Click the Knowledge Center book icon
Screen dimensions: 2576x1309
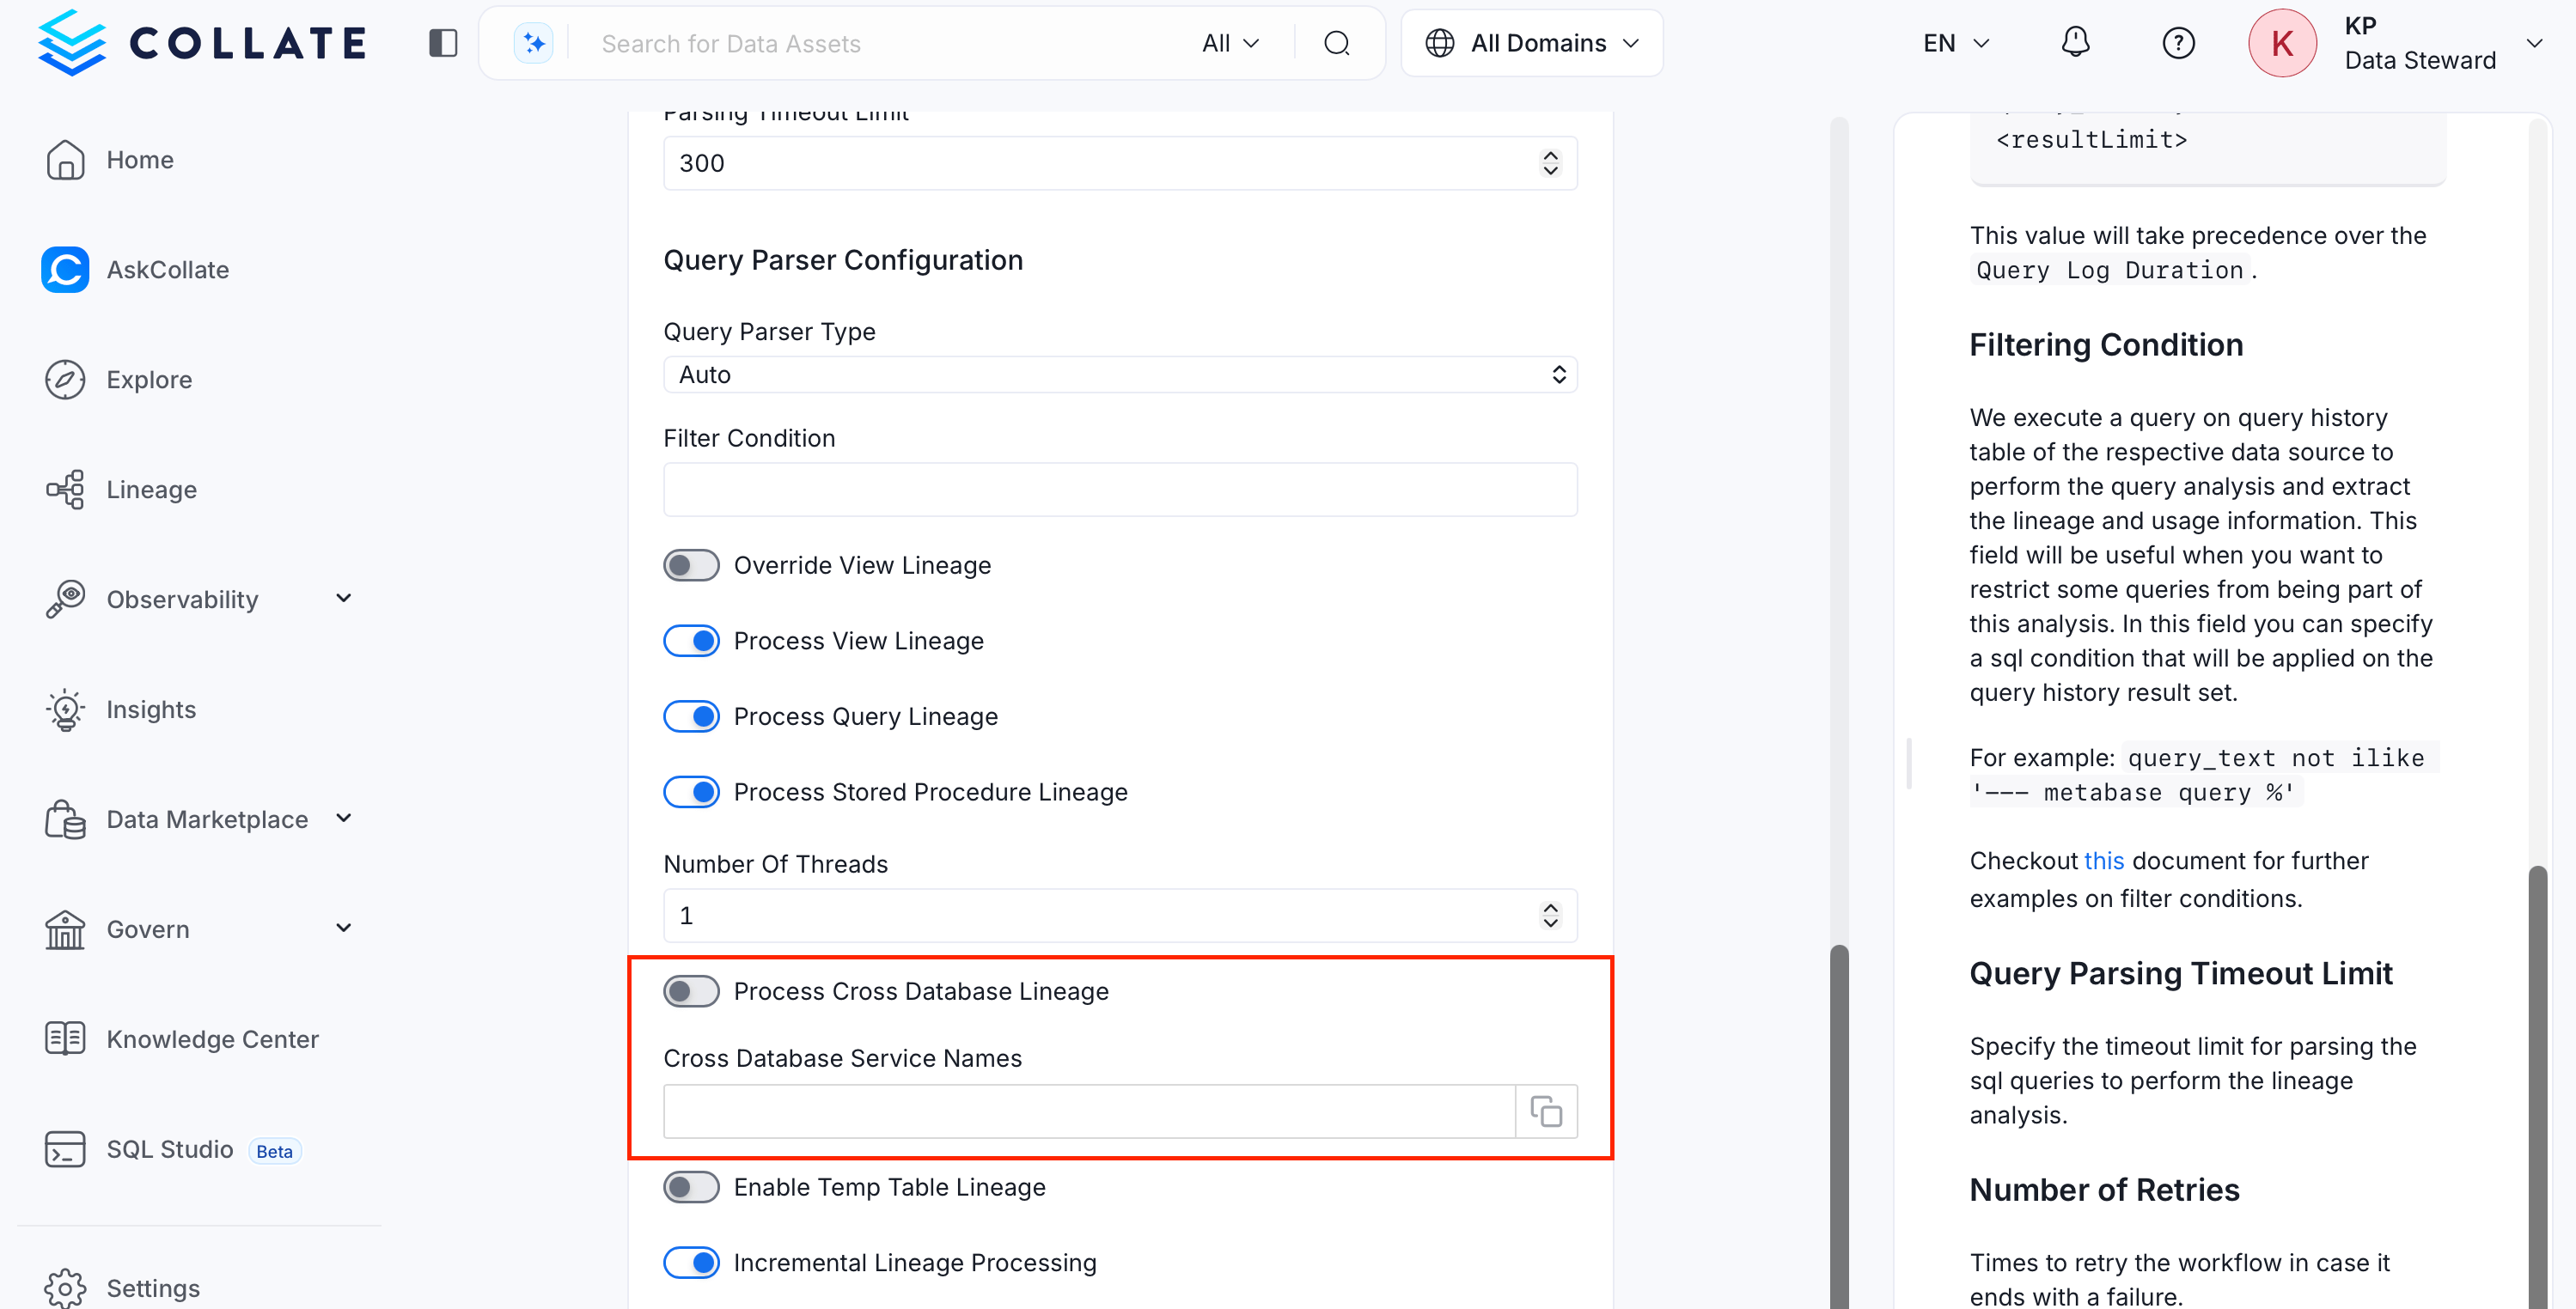[65, 1039]
